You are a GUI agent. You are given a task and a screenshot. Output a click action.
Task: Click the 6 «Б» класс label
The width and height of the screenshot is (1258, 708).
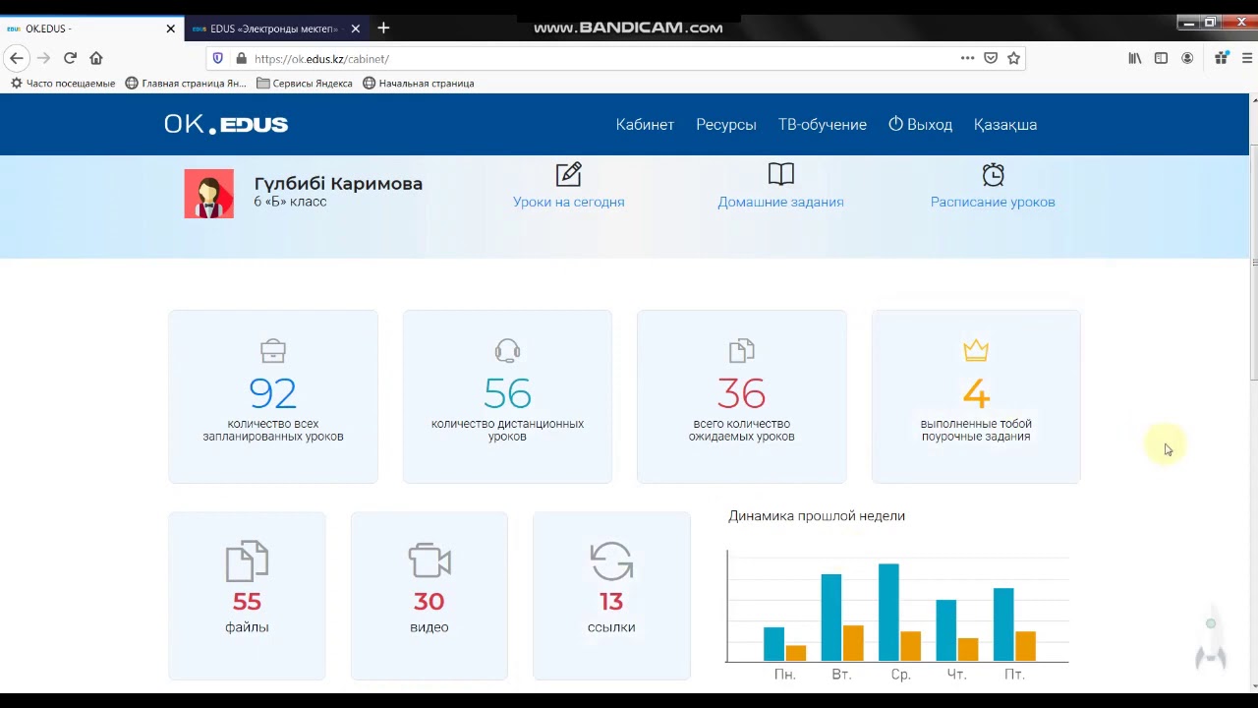[x=290, y=202]
